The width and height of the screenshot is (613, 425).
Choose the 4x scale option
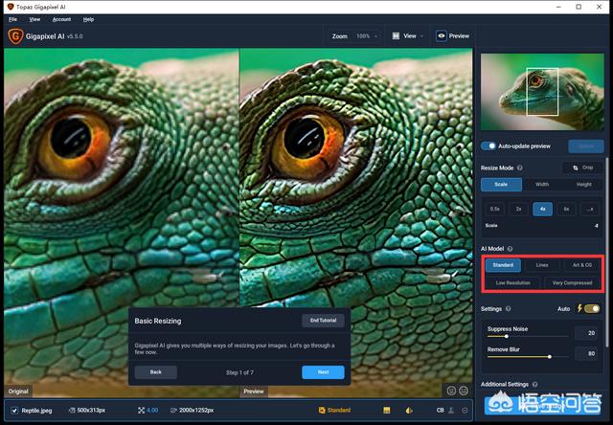click(543, 209)
